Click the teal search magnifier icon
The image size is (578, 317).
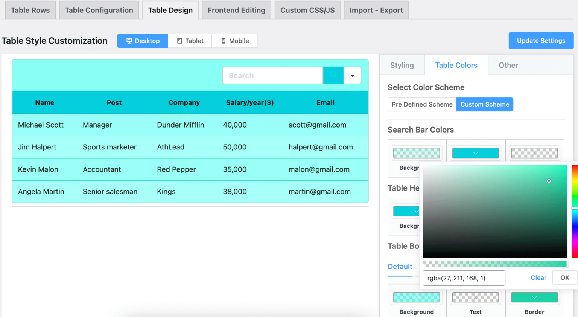[x=333, y=75]
